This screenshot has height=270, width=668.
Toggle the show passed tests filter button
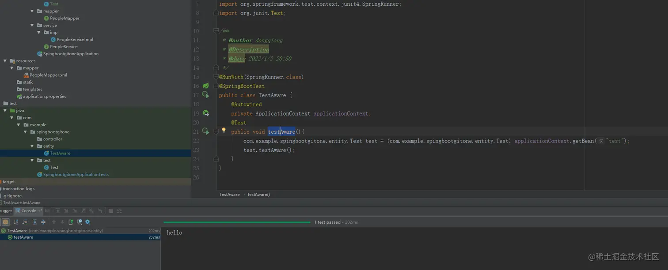click(x=5, y=222)
